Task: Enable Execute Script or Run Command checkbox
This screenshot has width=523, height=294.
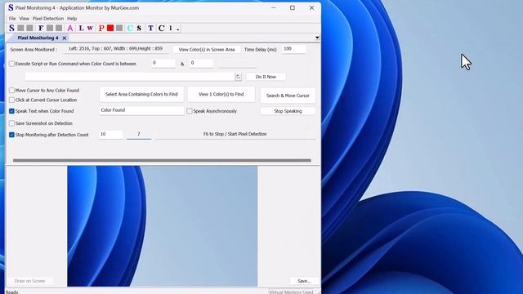Action: (x=11, y=64)
